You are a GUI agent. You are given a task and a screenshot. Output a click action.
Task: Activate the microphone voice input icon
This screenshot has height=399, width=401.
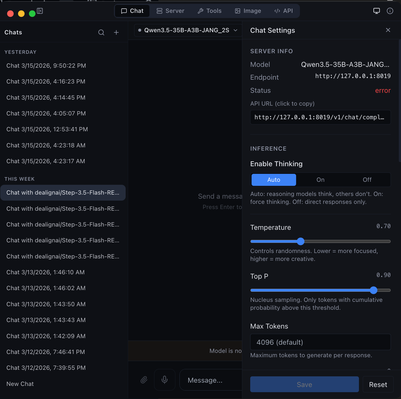point(164,380)
